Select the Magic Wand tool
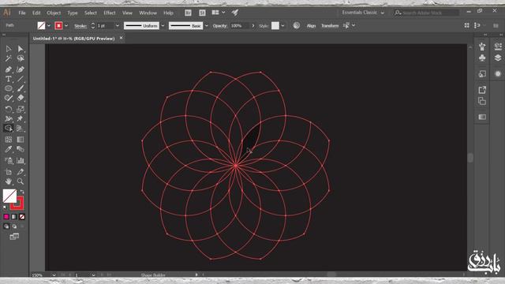The width and height of the screenshot is (505, 284). (x=9, y=58)
